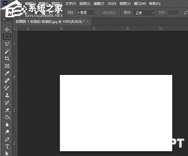Select the Move tool
Image resolution: width=188 pixels, height=156 pixels.
click(x=7, y=29)
